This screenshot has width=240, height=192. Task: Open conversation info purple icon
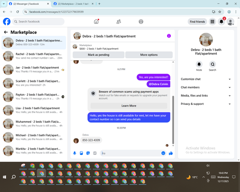tap(169, 36)
